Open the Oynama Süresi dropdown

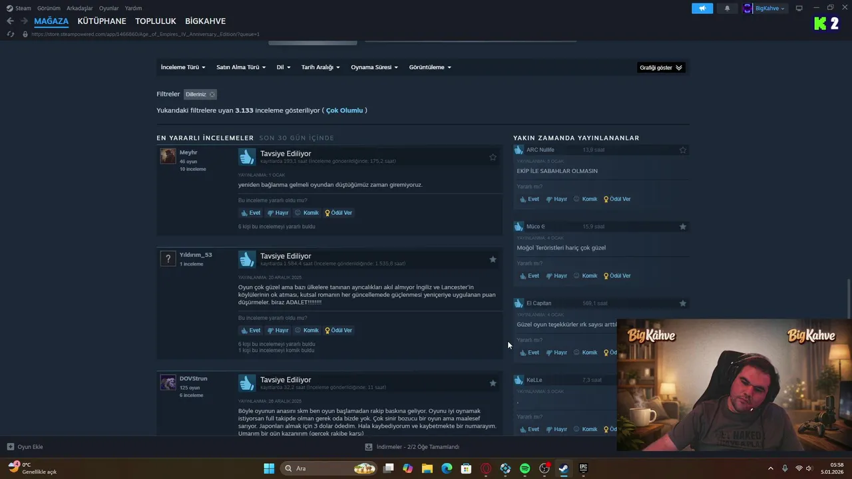click(x=375, y=67)
